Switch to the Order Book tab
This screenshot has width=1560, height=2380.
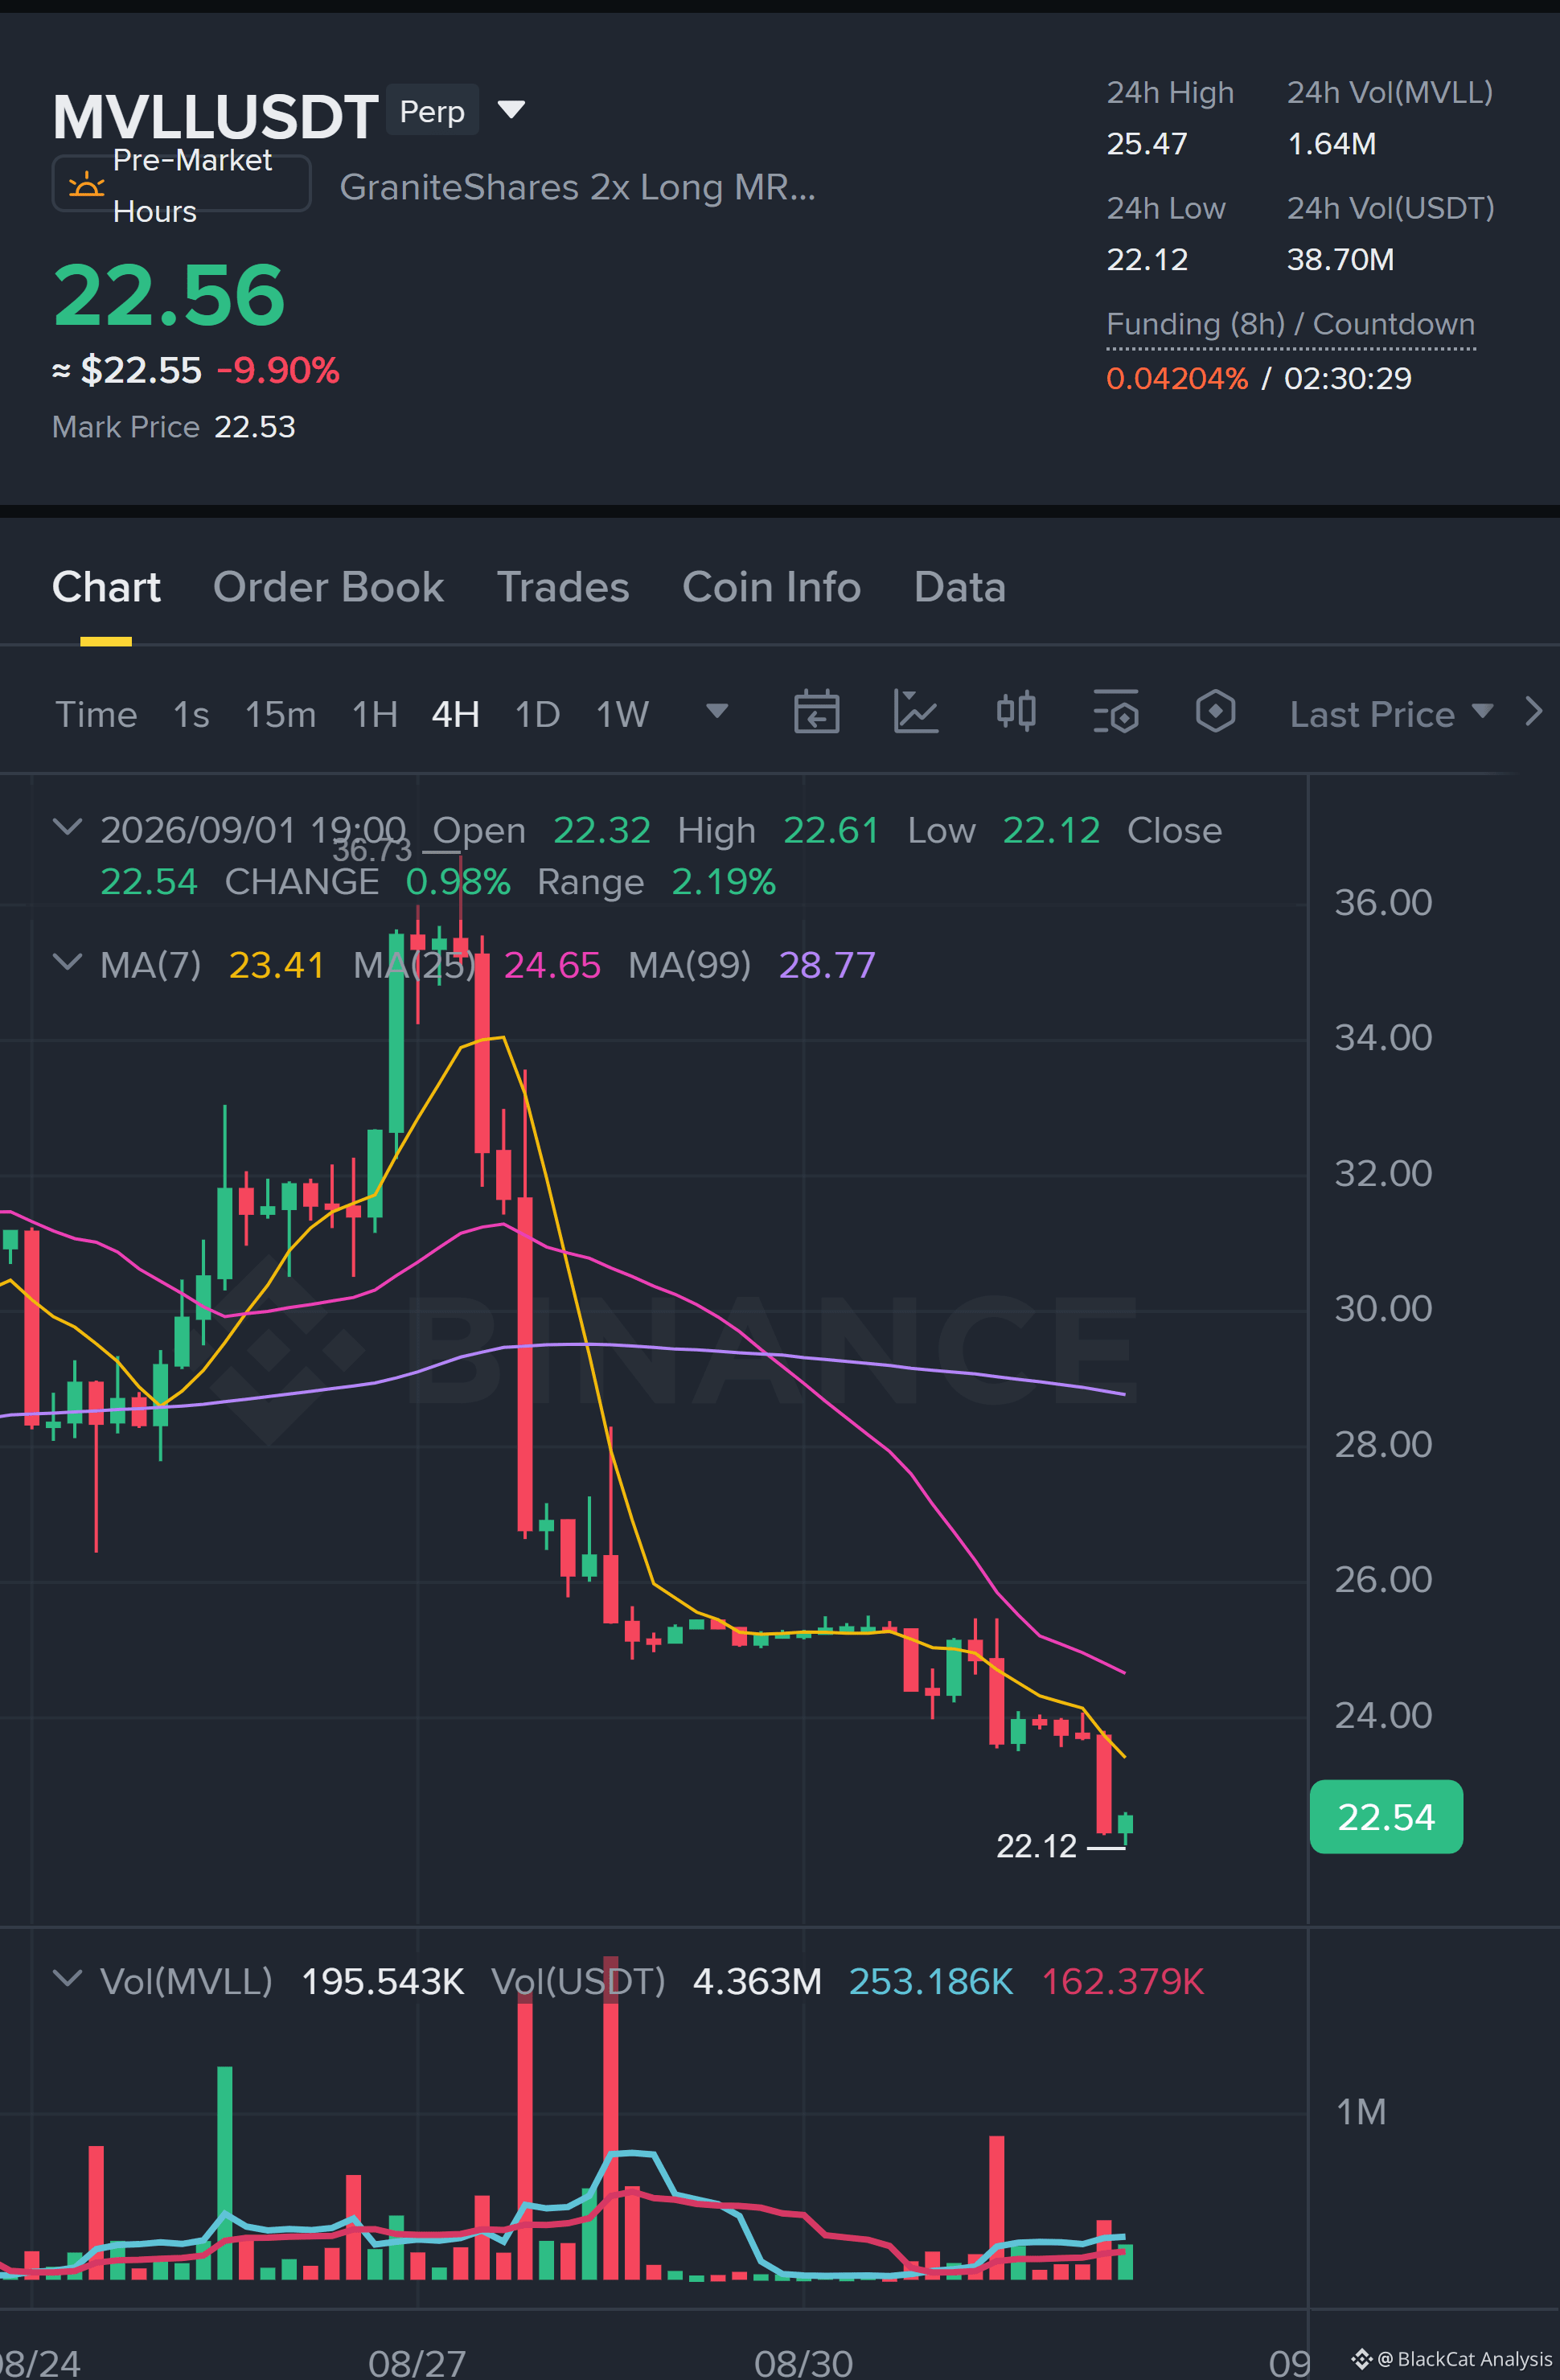point(328,587)
